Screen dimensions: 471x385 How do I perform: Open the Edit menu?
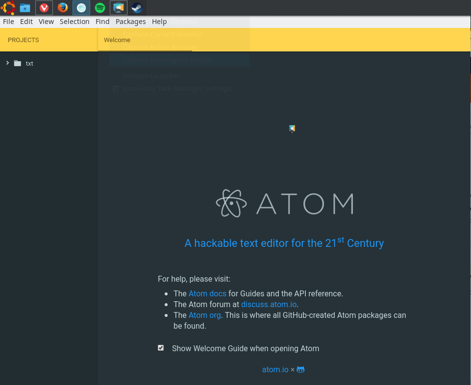tap(26, 22)
